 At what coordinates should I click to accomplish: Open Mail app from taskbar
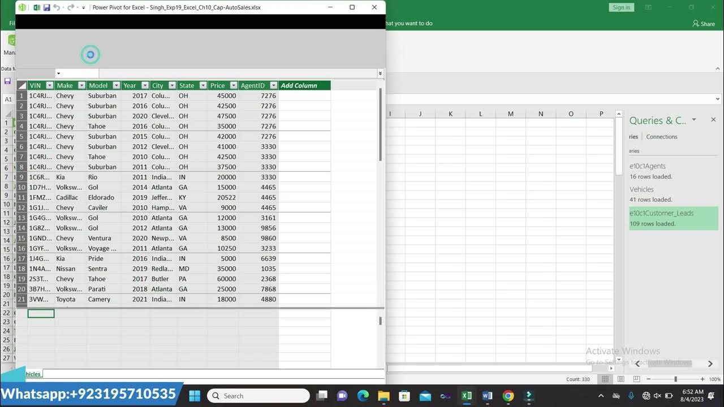click(x=425, y=396)
